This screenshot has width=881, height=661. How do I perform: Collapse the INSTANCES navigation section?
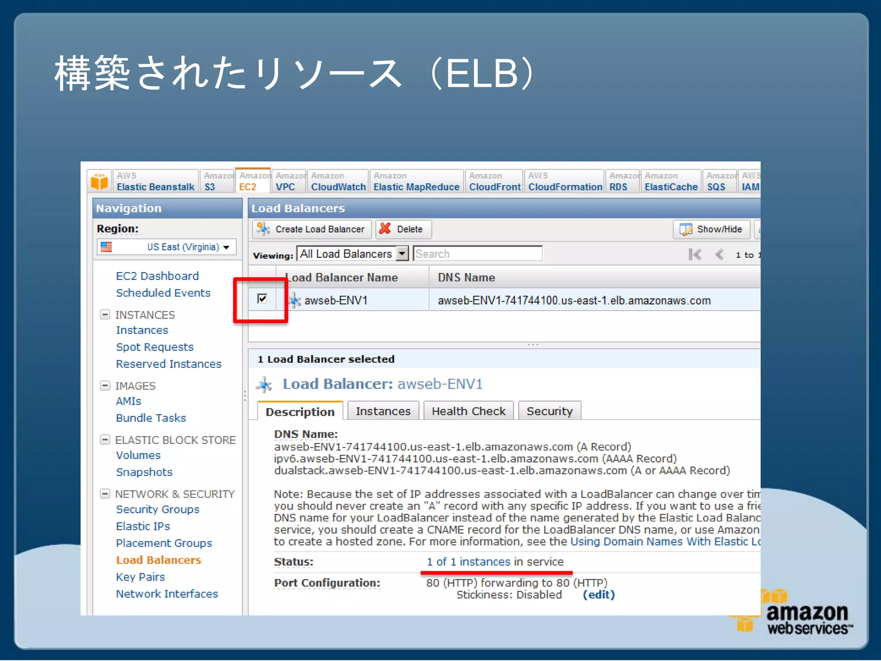pyautogui.click(x=105, y=315)
